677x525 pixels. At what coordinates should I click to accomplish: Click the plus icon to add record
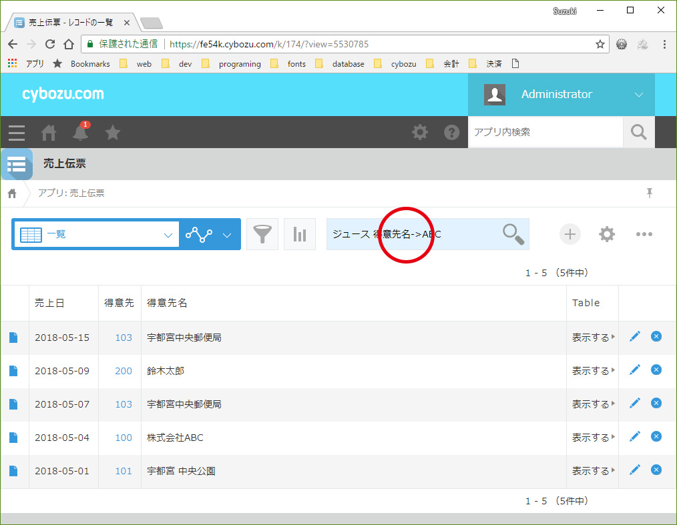(x=570, y=234)
